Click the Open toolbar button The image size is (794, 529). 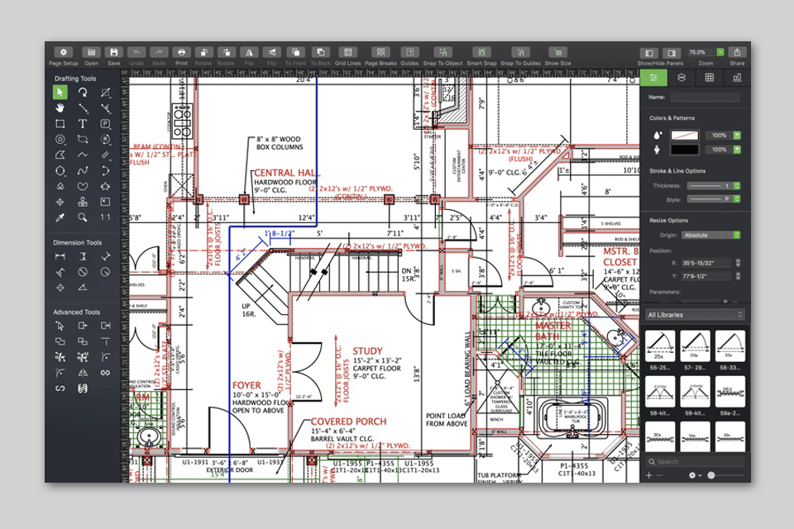[x=91, y=52]
